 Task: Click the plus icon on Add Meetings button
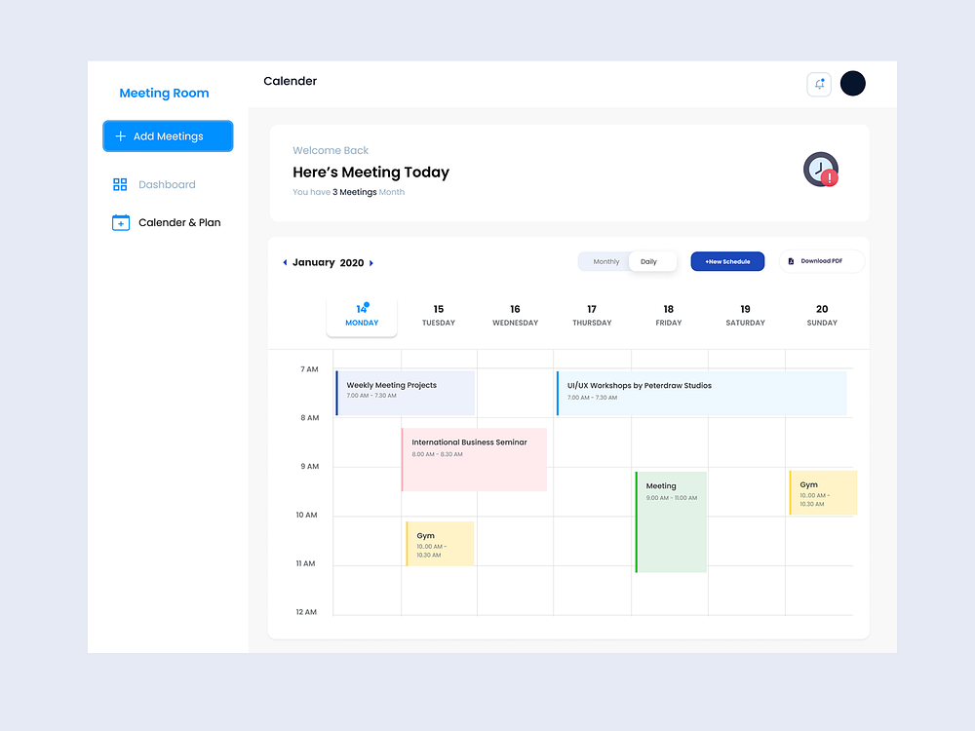(120, 135)
